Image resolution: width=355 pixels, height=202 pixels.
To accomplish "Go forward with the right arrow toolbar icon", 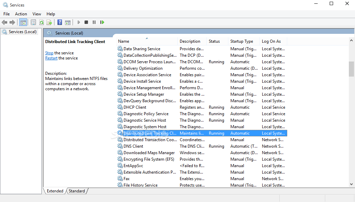I will [x=12, y=22].
